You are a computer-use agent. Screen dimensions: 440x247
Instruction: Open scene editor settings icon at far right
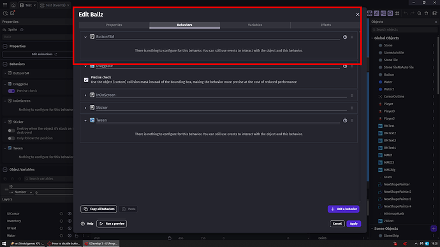pyautogui.click(x=435, y=13)
